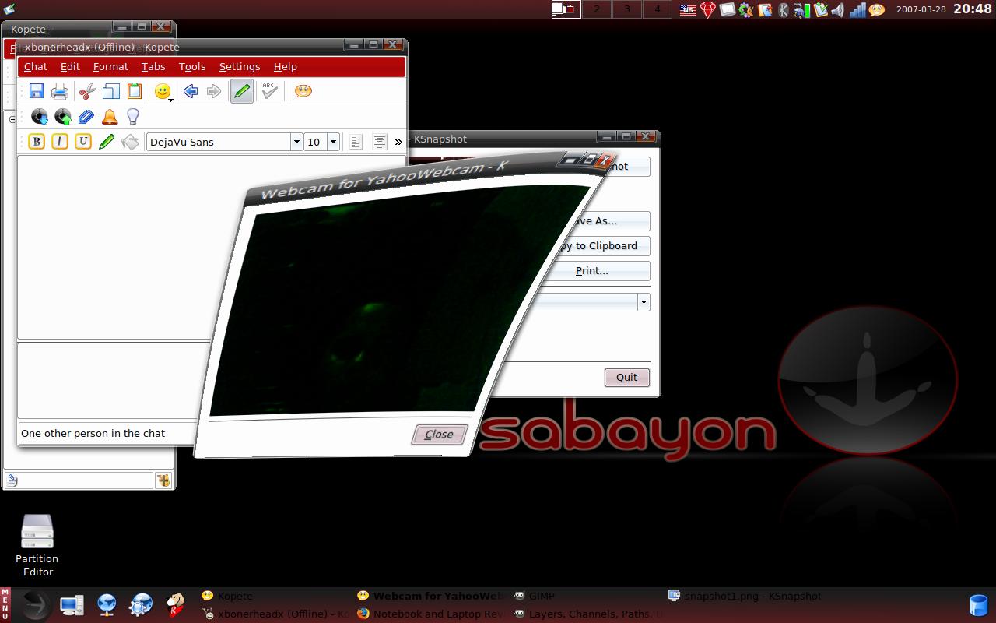Screen dimensions: 996x623
Task: Click the Save icon in Kopete chat toolbar
Action: (37, 91)
